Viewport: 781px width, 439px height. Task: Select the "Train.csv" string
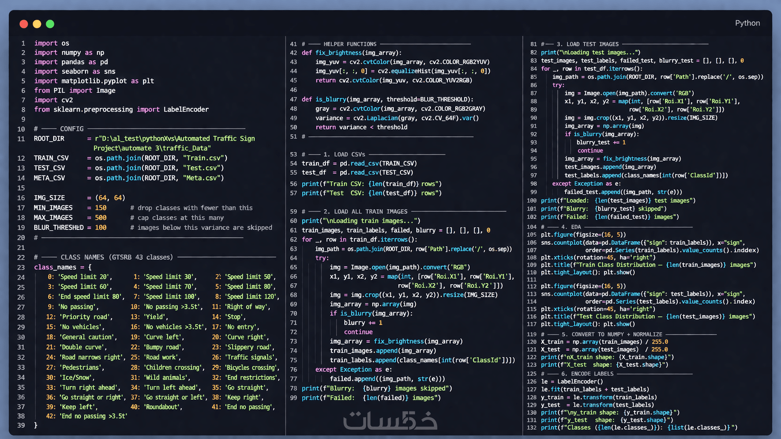tap(203, 158)
